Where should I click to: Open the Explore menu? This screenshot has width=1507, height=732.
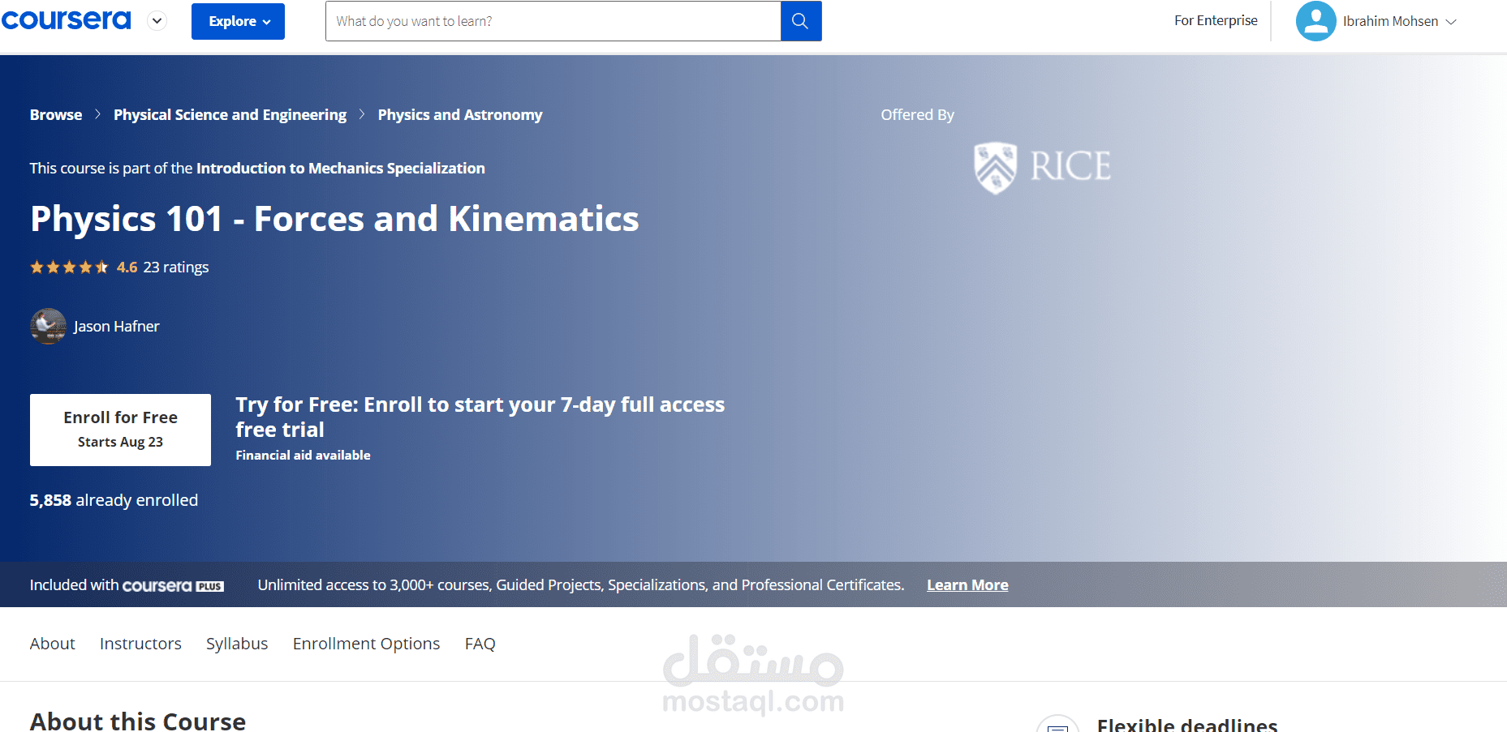pyautogui.click(x=238, y=21)
